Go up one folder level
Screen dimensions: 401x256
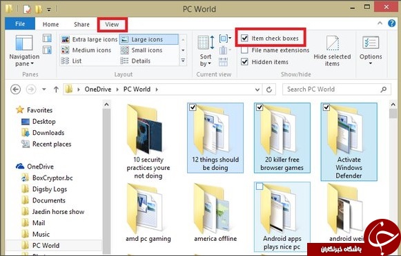(56, 89)
